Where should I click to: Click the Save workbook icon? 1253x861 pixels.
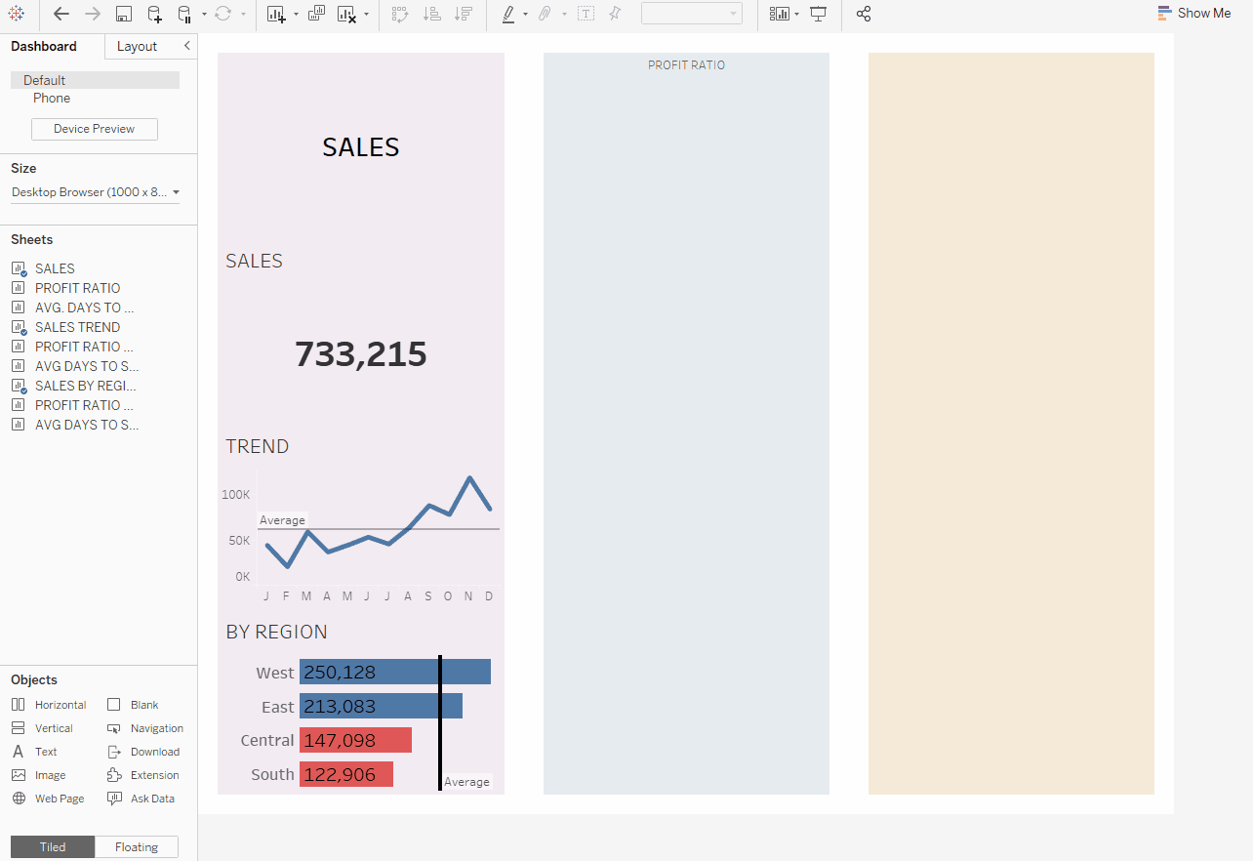124,14
